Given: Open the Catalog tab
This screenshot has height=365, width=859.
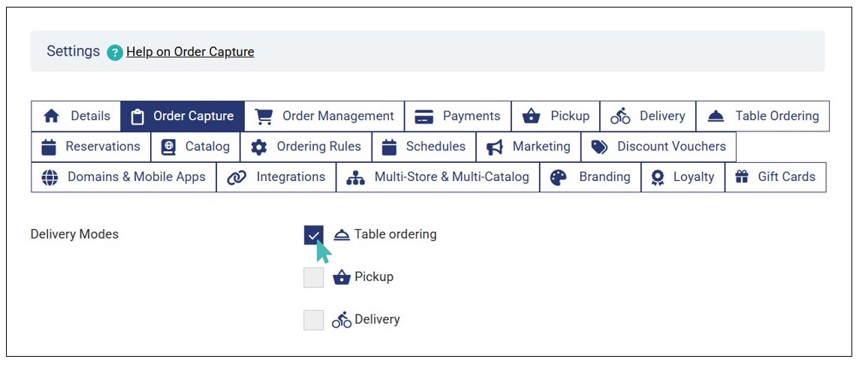Looking at the screenshot, I should point(195,146).
